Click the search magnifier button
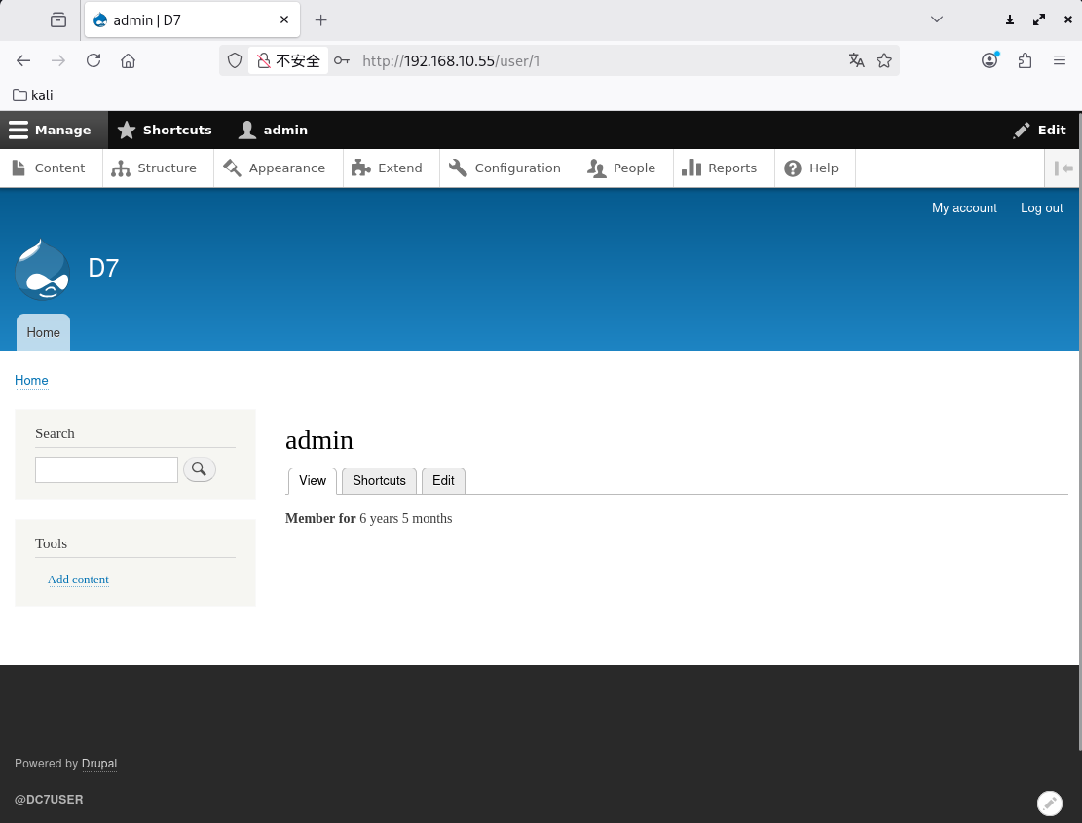 (199, 469)
